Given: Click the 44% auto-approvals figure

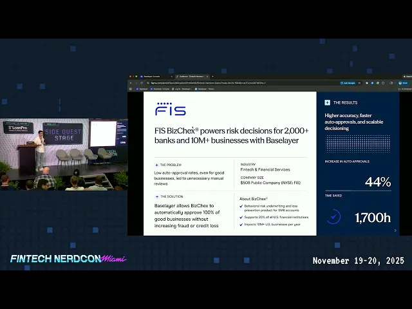Looking at the screenshot, I should click(x=378, y=182).
